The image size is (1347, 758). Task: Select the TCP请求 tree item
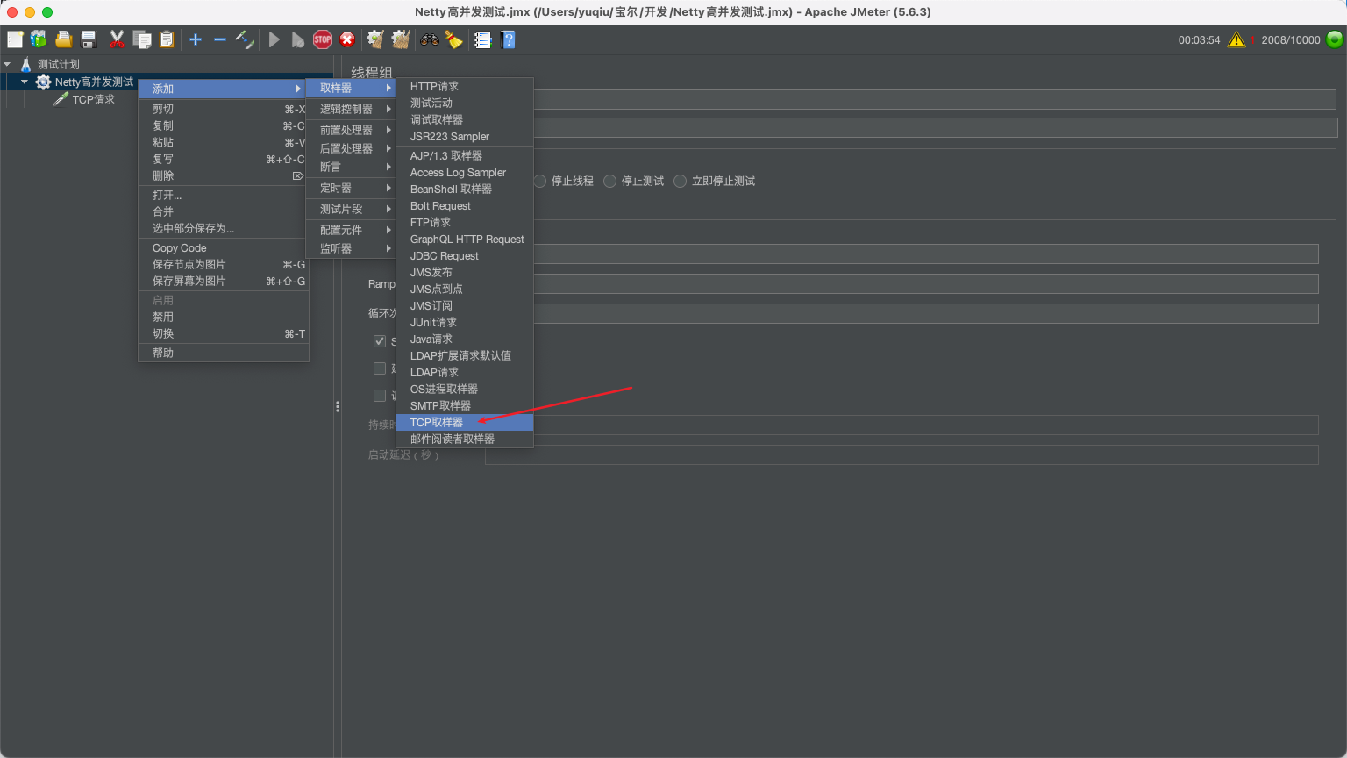[93, 99]
